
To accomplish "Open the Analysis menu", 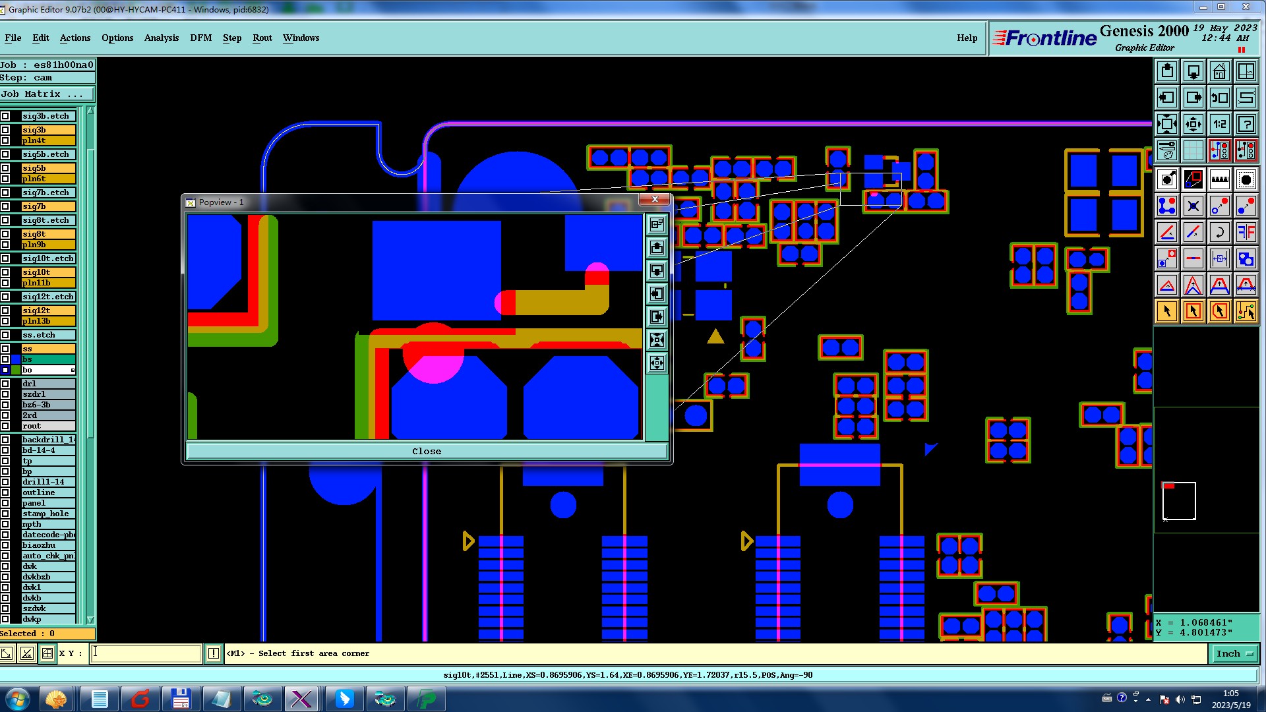I will coord(162,38).
